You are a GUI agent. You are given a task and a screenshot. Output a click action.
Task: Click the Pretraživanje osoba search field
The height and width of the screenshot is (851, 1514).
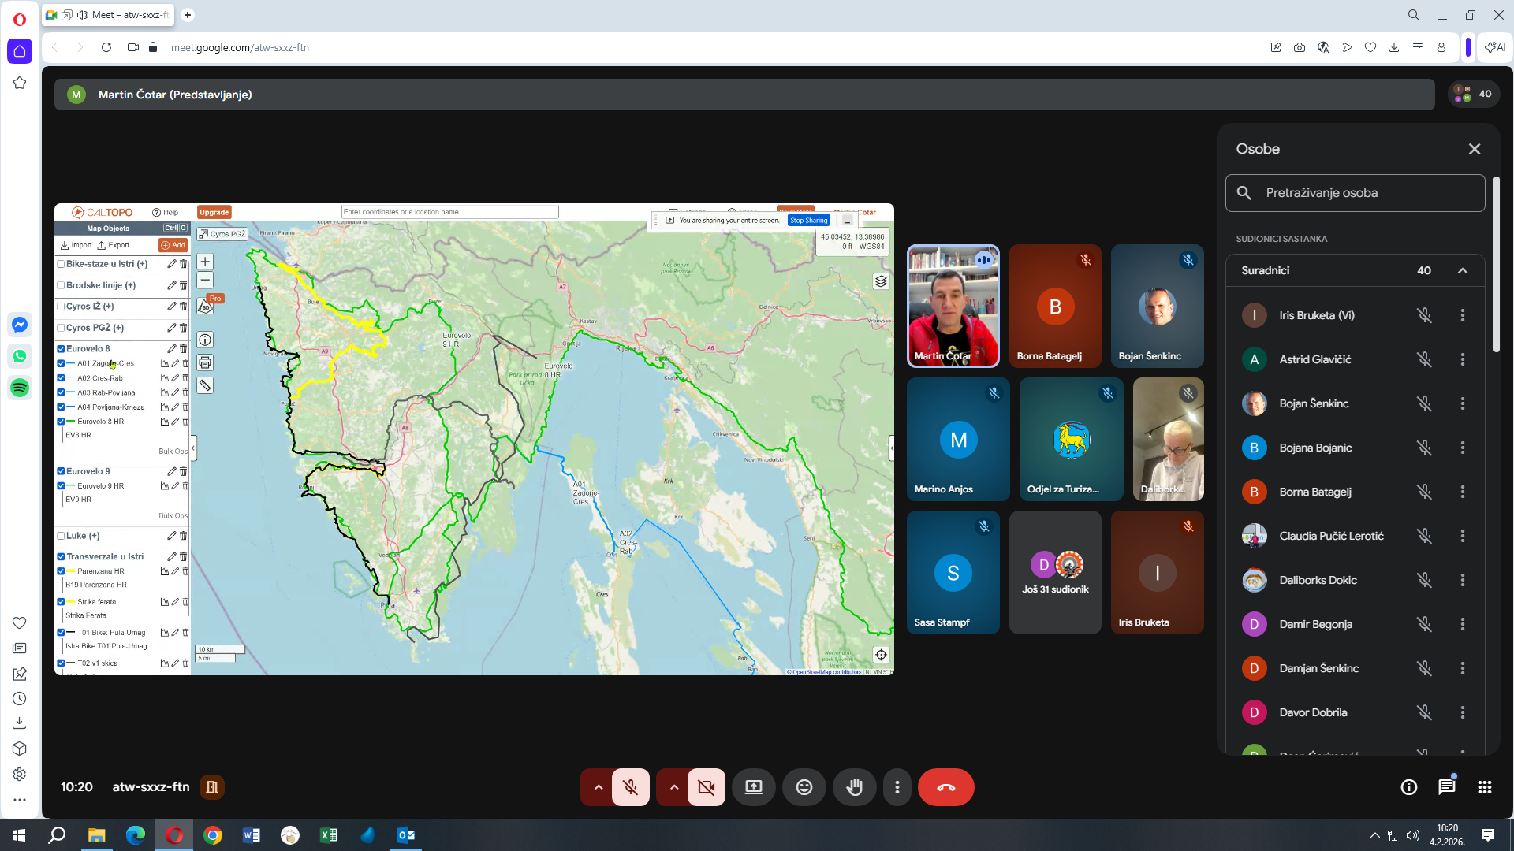tap(1355, 193)
